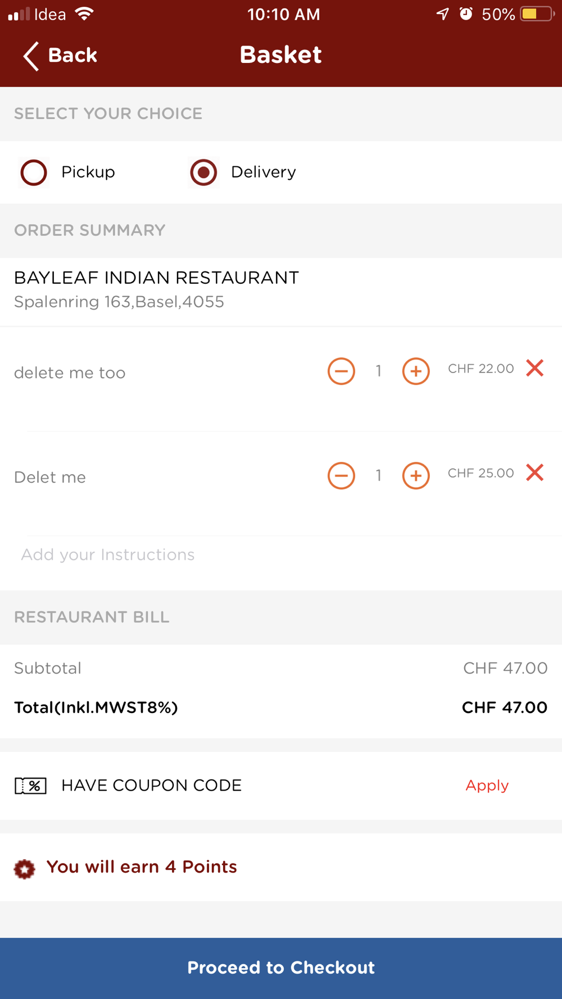Tap the "You will earn 4 Points" text
This screenshot has width=562, height=999.
tap(142, 867)
